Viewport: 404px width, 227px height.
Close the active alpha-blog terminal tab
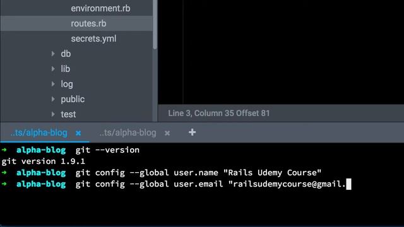[78, 133]
